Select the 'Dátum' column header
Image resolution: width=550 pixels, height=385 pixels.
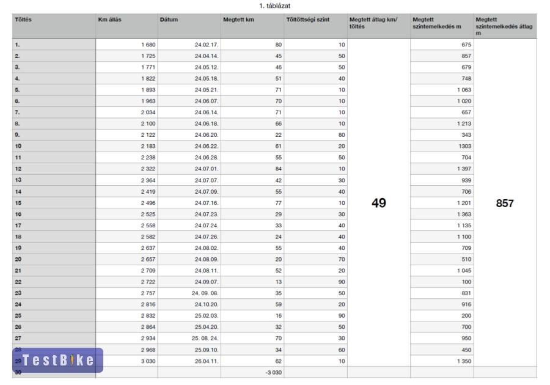coord(189,26)
